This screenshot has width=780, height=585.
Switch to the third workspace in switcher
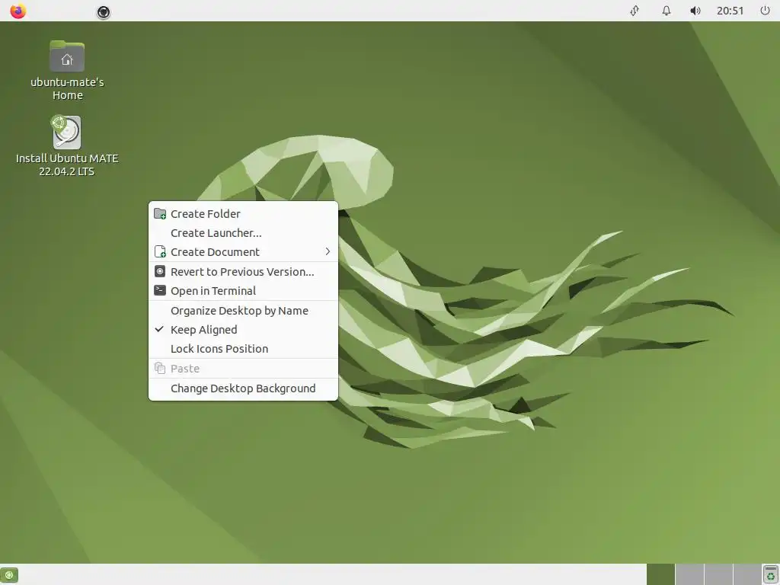(718, 574)
